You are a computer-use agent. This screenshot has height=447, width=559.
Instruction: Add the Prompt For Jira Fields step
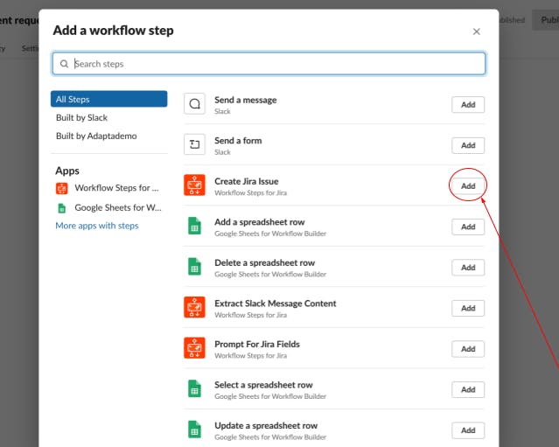point(468,349)
